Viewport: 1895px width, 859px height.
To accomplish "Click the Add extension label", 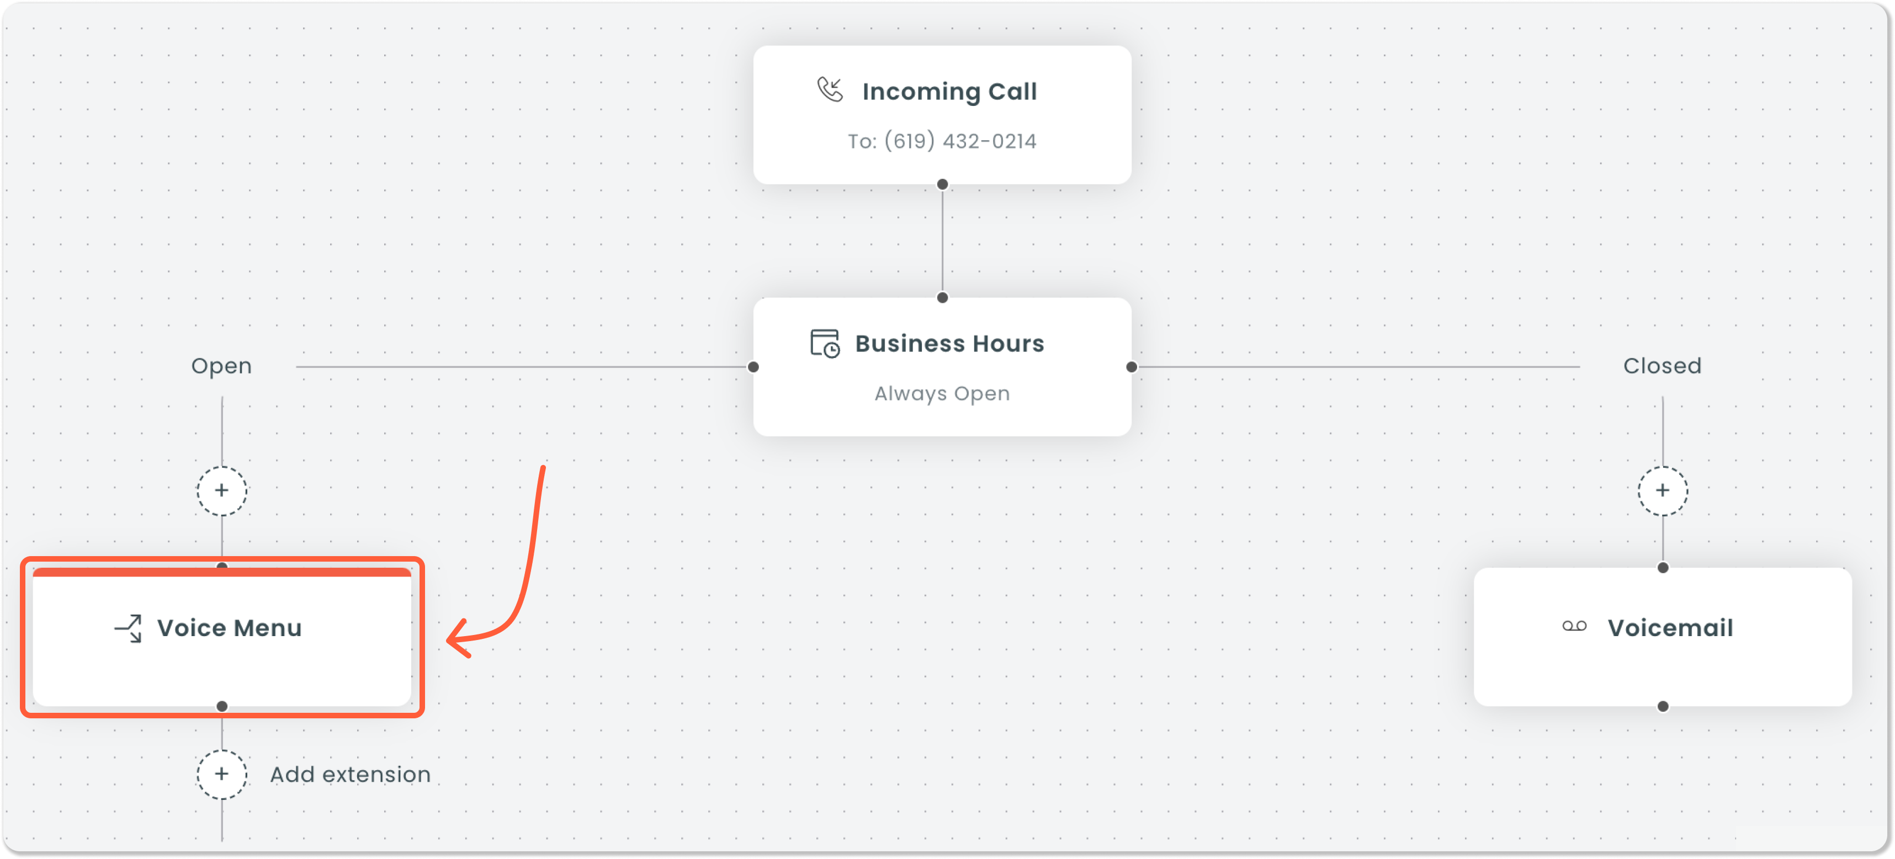I will point(350,775).
